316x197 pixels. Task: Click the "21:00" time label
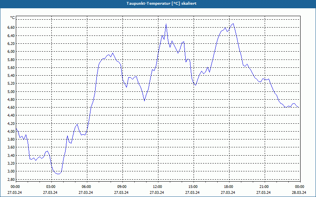tap(263, 187)
